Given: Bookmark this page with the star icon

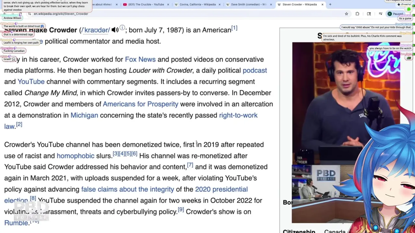Looking at the screenshot, I should (x=346, y=14).
